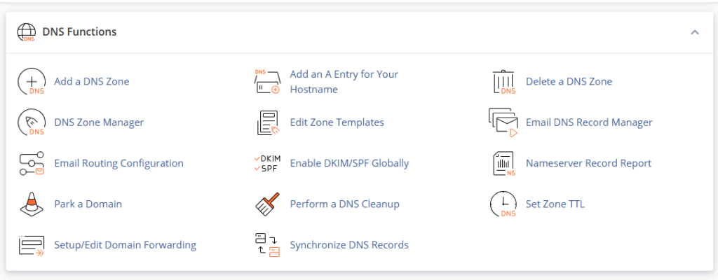Click the Edit Zone Templates document icon
The height and width of the screenshot is (280, 718).
(x=267, y=122)
